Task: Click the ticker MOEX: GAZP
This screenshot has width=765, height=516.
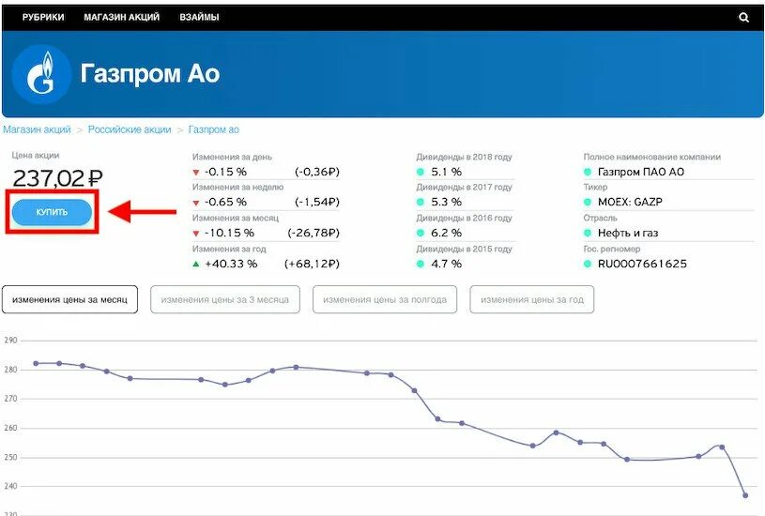Action: click(630, 202)
